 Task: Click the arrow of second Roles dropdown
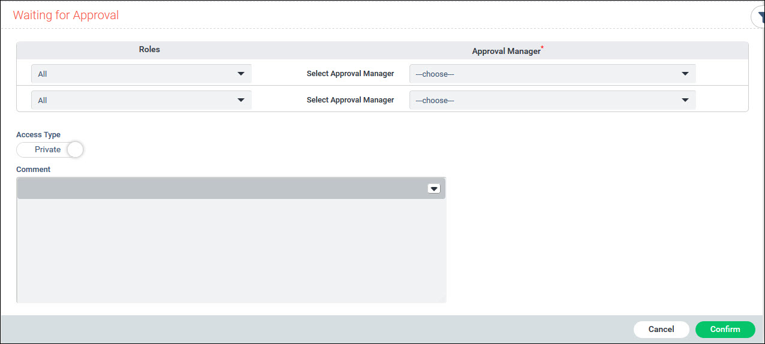click(241, 100)
